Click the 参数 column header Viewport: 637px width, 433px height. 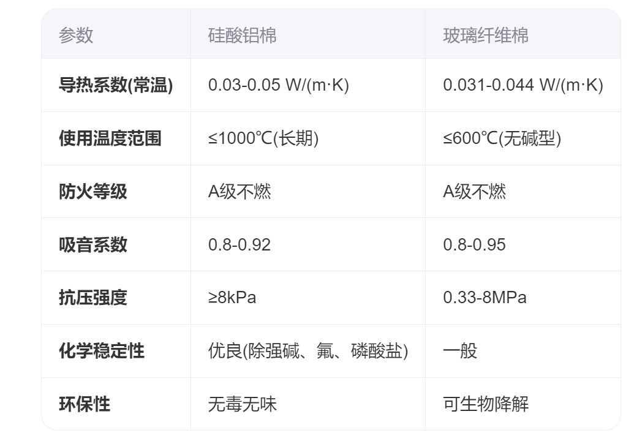tap(76, 35)
